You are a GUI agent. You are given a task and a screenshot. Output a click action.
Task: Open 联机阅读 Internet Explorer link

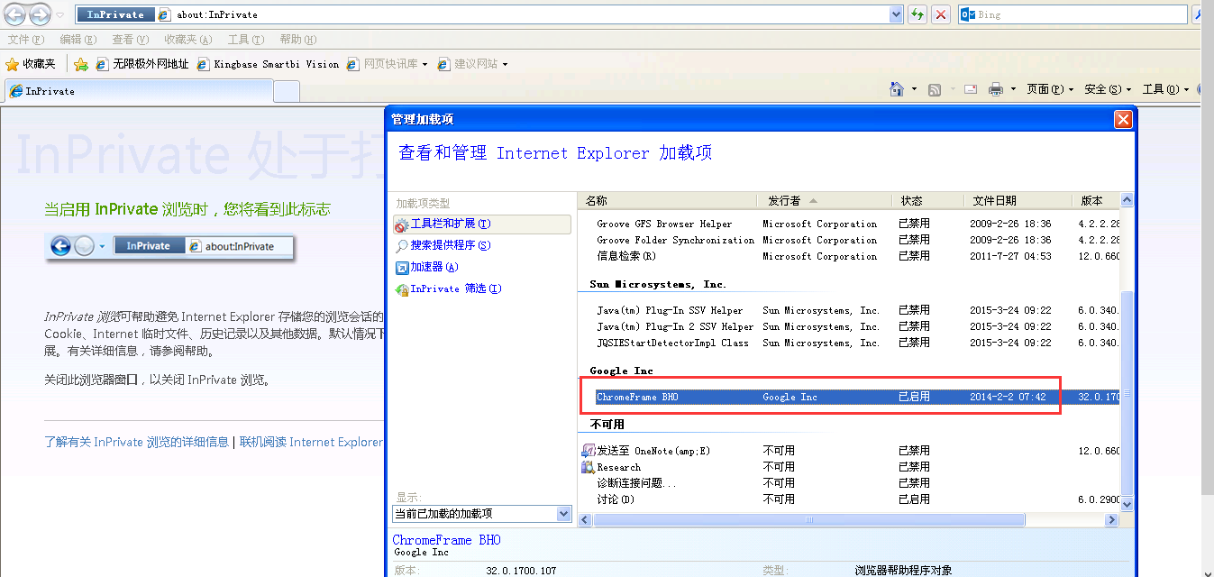[x=311, y=442]
